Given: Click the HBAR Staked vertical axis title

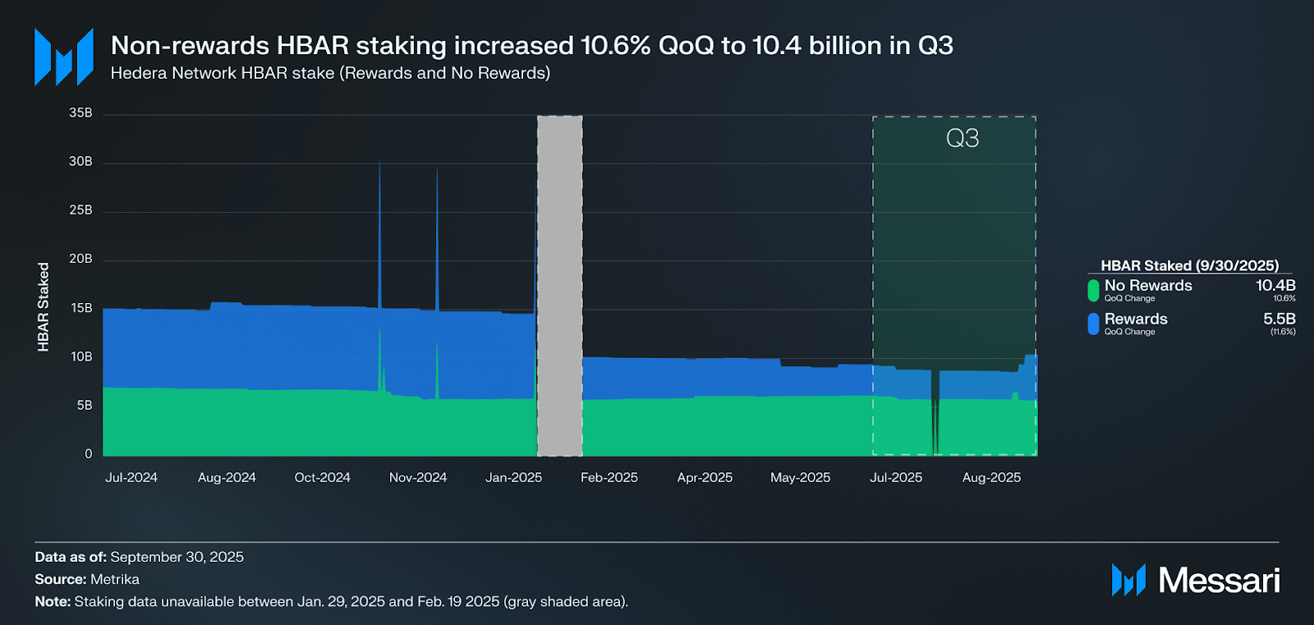Looking at the screenshot, I should (44, 307).
